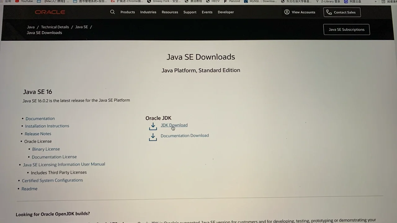Open the Release Notes link

[x=38, y=134]
